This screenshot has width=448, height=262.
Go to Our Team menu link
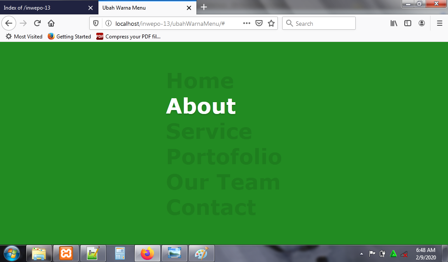(223, 182)
